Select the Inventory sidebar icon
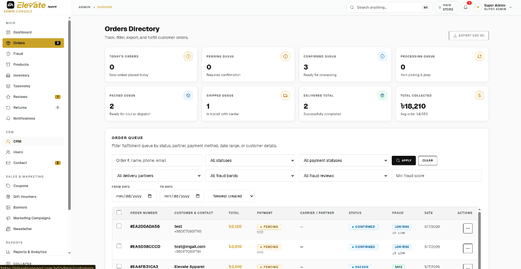521x269 pixels. [8, 75]
